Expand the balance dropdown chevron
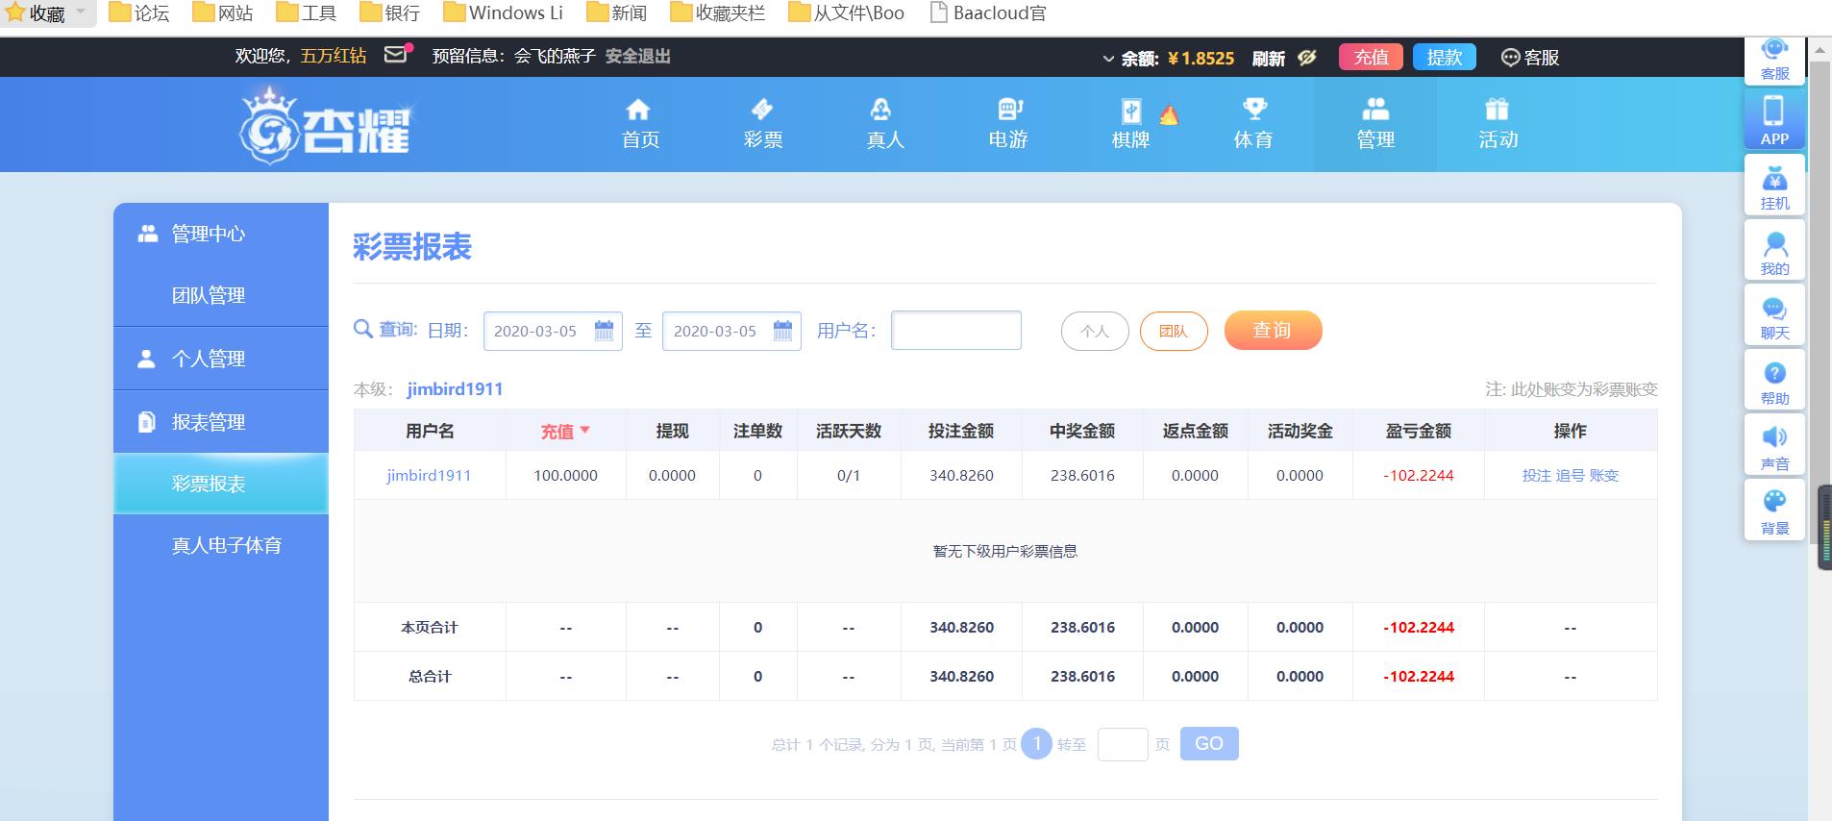1832x821 pixels. [x=1108, y=59]
